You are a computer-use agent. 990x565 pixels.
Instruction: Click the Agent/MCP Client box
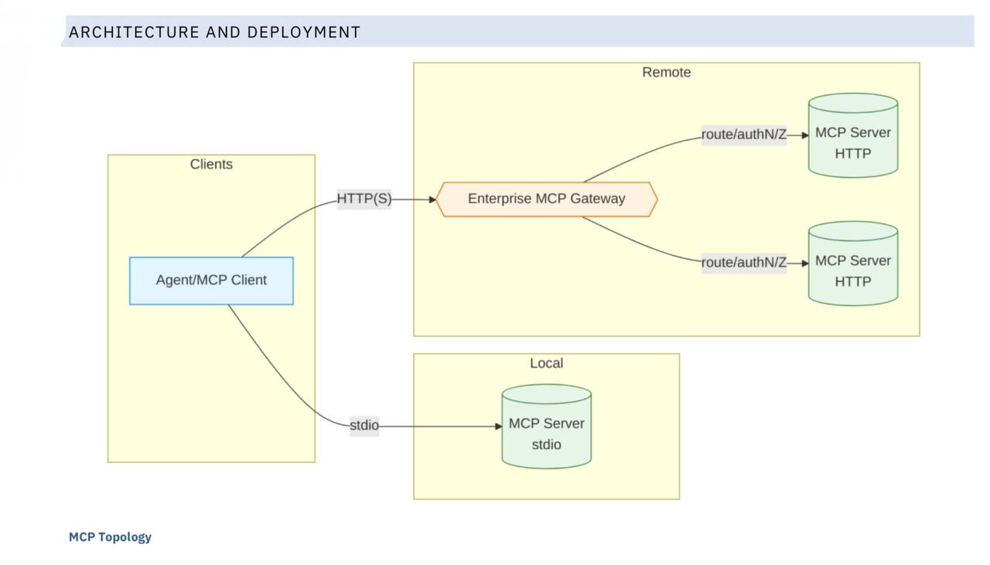click(211, 281)
